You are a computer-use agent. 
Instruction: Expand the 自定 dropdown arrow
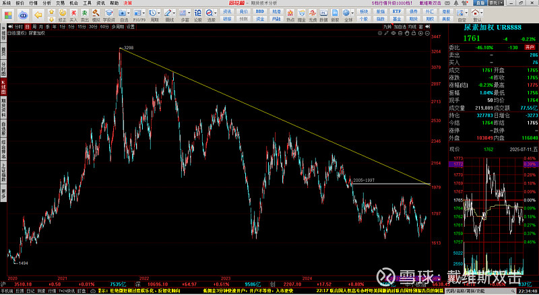click(x=466, y=13)
